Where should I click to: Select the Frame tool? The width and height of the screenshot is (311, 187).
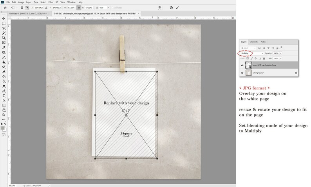[x=4, y=43]
